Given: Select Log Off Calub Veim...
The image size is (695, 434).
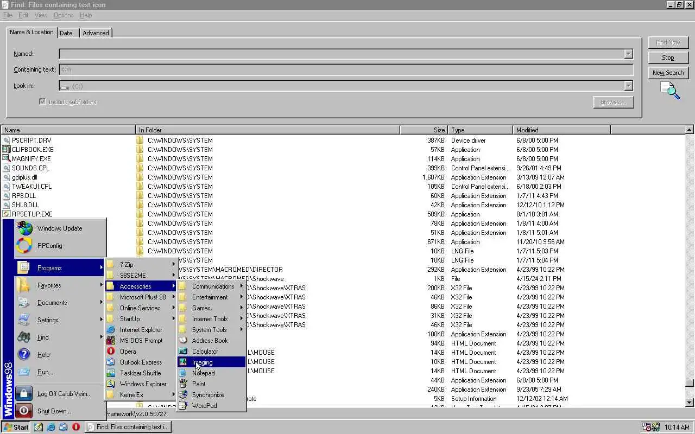Looking at the screenshot, I should (x=60, y=394).
